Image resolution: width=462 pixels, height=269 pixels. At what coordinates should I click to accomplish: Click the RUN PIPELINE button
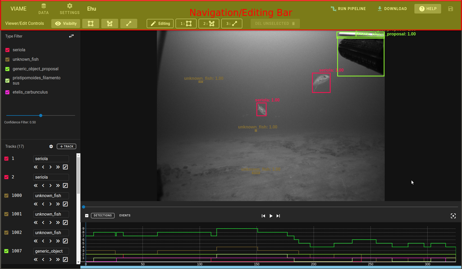pos(348,9)
